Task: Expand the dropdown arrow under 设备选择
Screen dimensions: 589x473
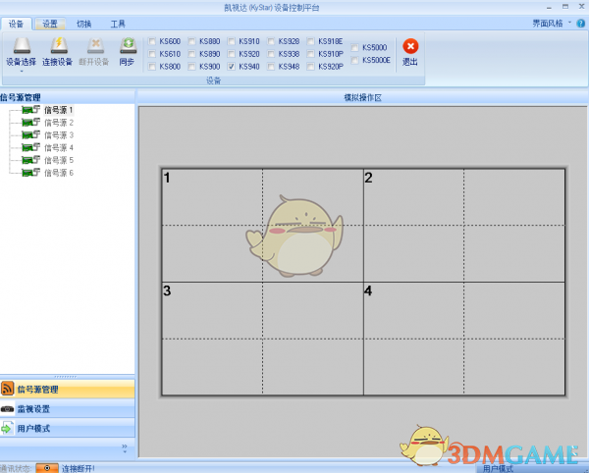Action: pyautogui.click(x=21, y=71)
